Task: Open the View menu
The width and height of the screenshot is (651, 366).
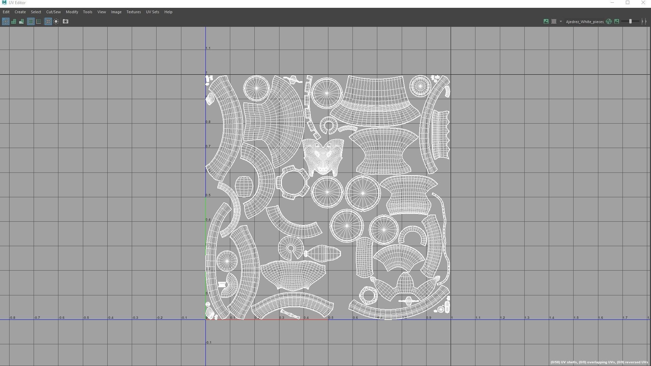Action: 102,12
